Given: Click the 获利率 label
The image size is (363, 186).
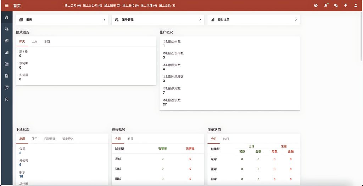Looking at the screenshot, I should pos(24,63).
